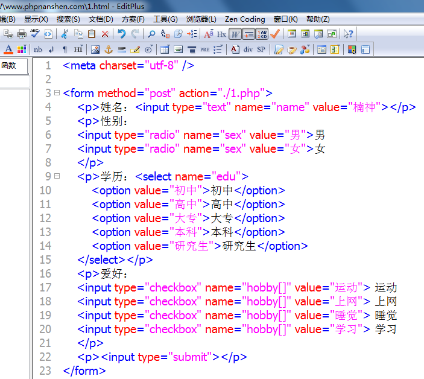Open the 显示(X) menu
Screen dimensions: 424x379
36,19
